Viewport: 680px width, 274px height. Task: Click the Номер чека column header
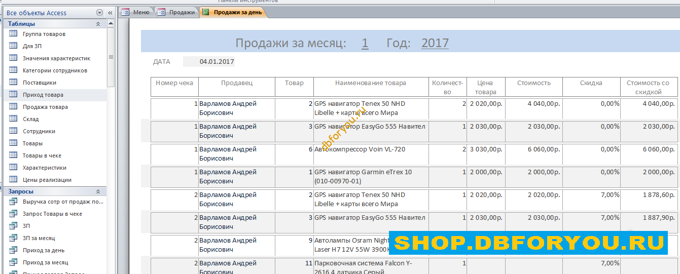coord(174,87)
